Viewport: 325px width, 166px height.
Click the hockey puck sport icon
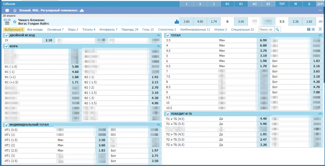click(6, 10)
